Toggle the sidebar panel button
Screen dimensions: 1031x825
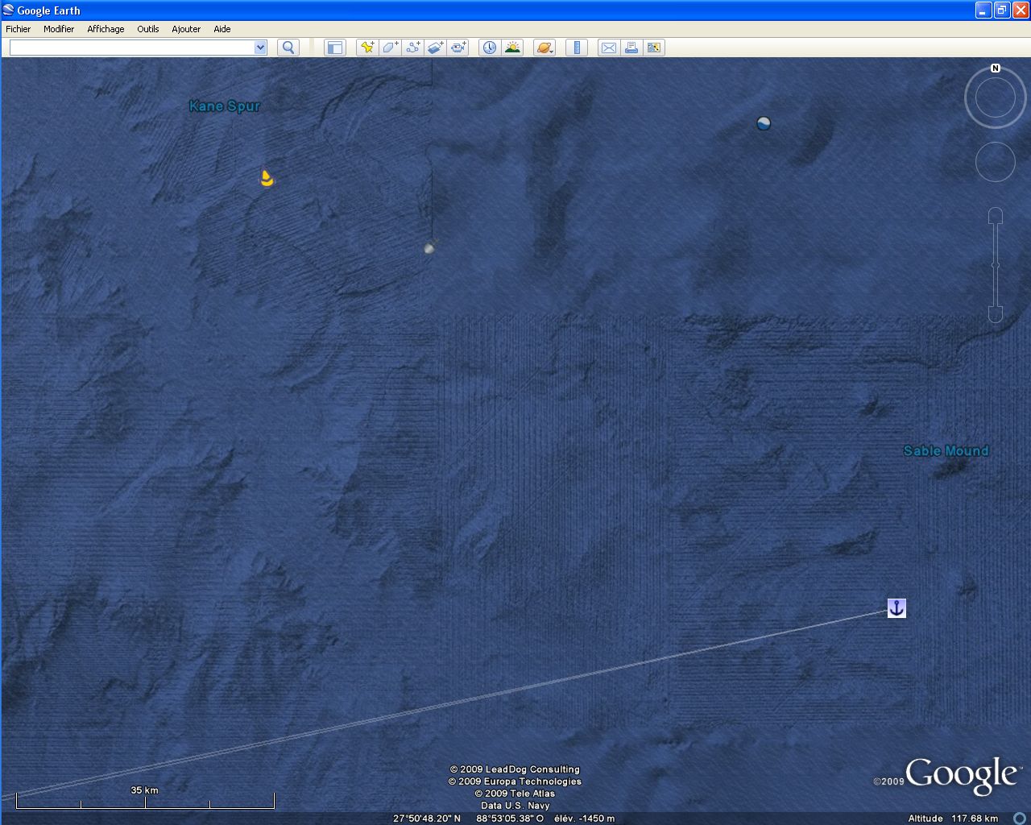pyautogui.click(x=335, y=48)
